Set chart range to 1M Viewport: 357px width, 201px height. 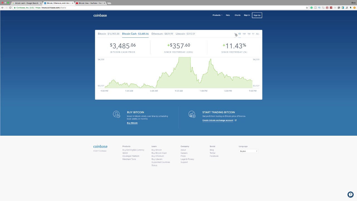point(249,34)
